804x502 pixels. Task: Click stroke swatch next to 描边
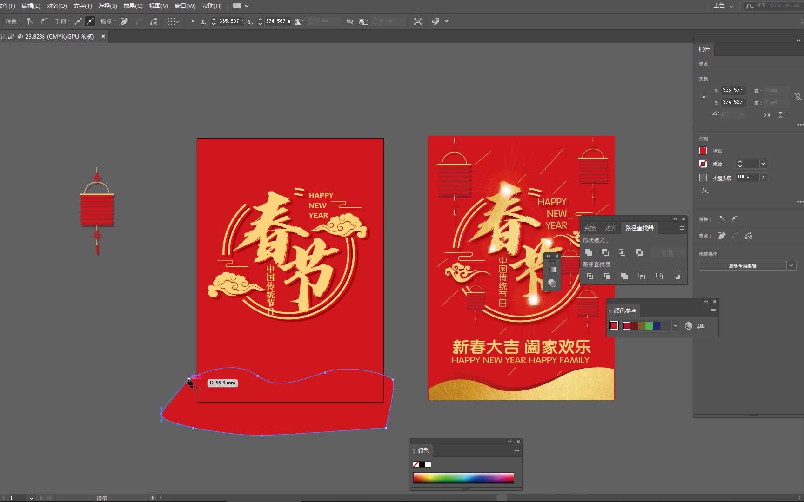(x=703, y=164)
